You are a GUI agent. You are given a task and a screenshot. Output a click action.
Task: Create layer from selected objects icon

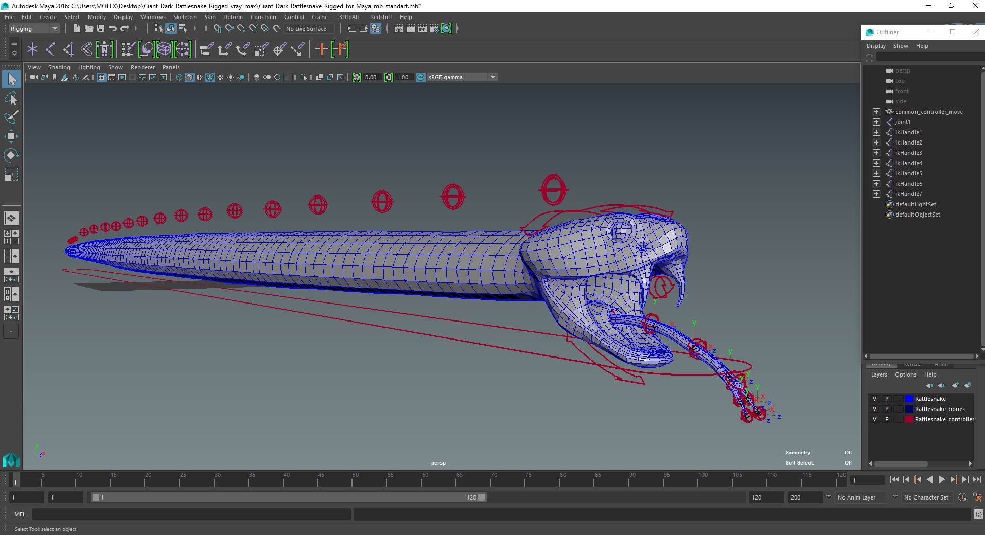pos(968,385)
